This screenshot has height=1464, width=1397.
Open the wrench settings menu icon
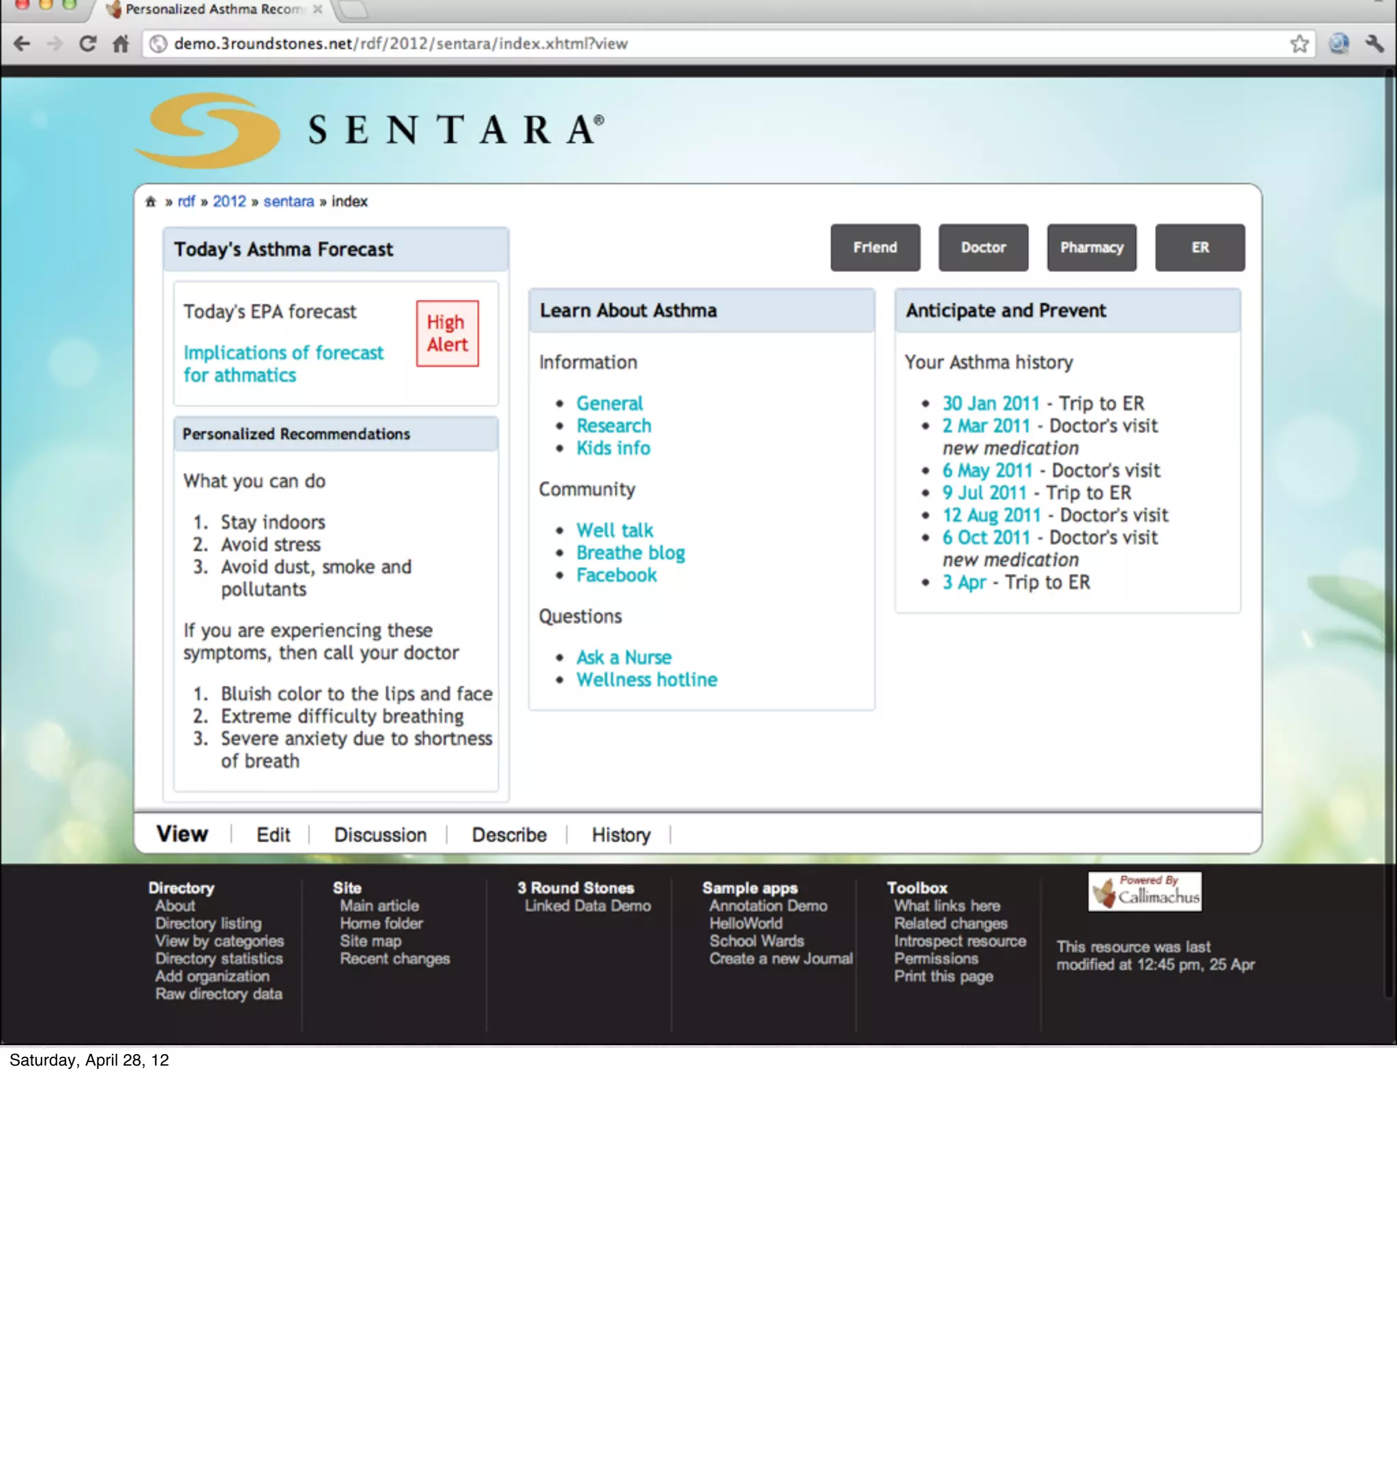pos(1374,44)
